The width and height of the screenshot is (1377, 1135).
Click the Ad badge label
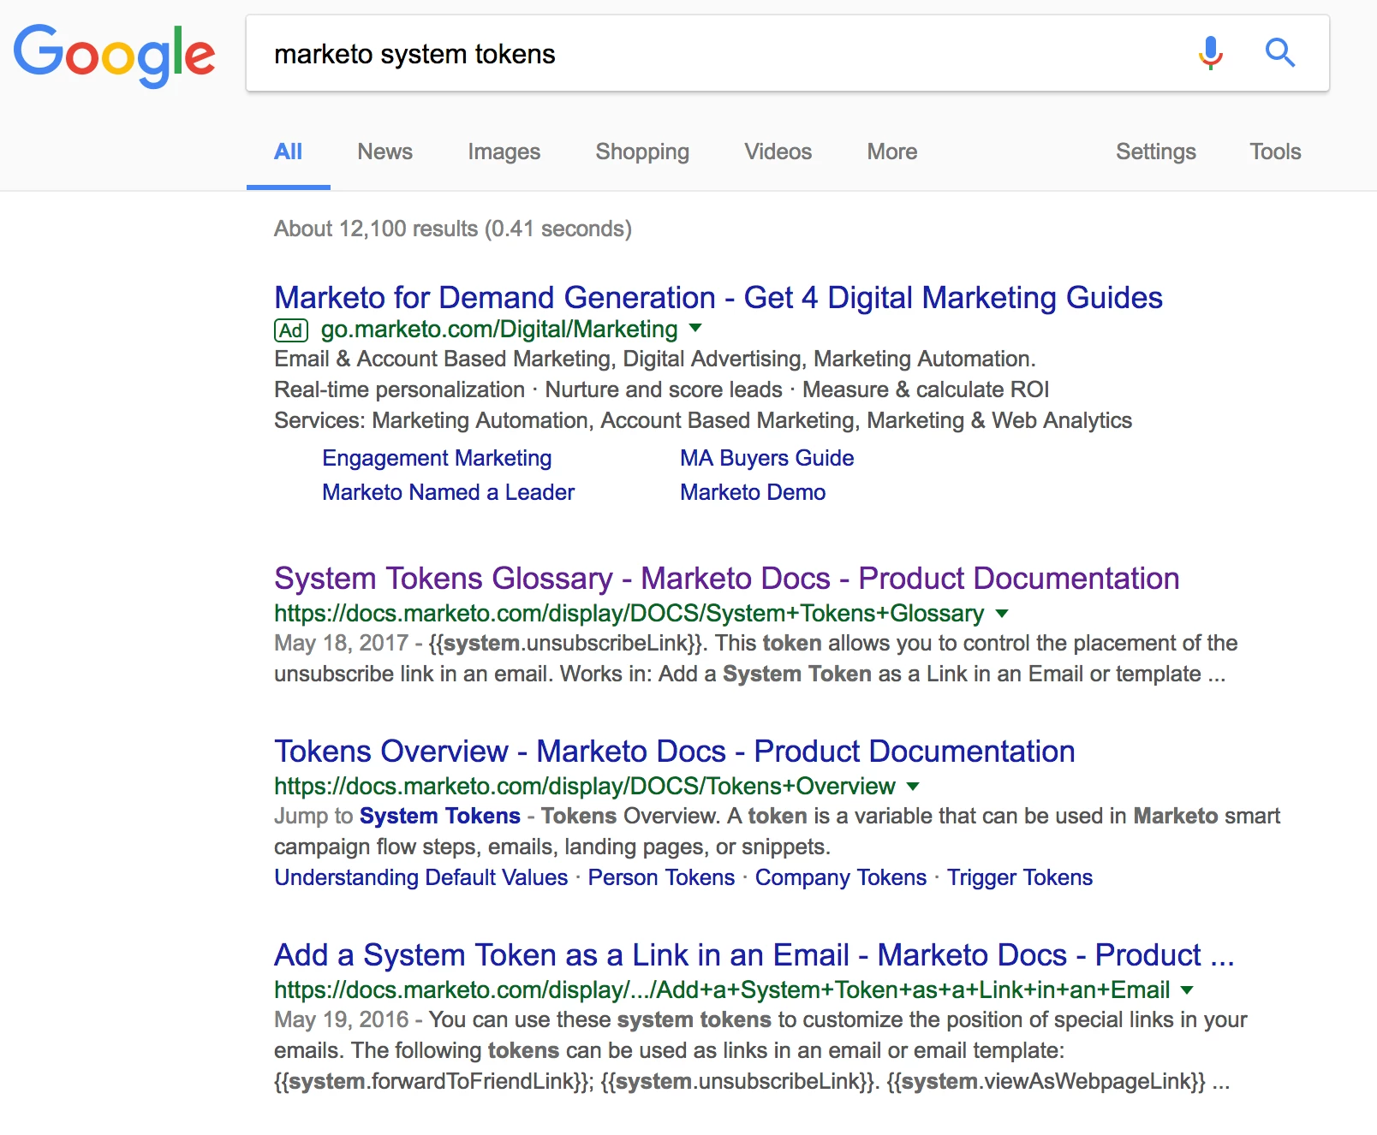coord(291,330)
